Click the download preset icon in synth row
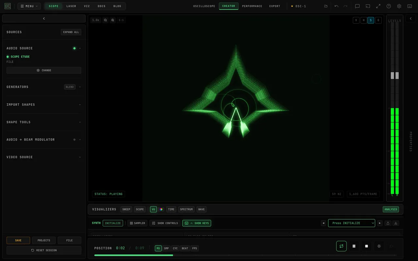 click(x=396, y=223)
